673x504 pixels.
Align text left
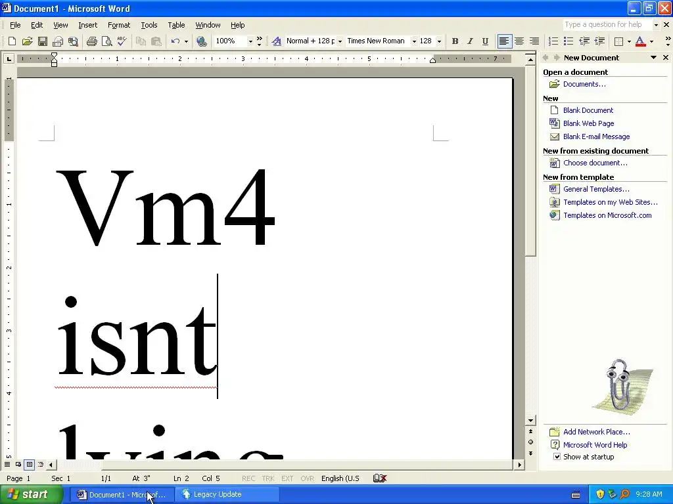tap(504, 41)
